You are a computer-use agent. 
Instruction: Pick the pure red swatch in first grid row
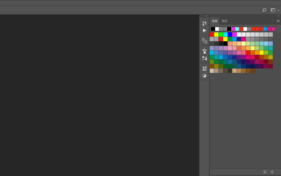(x=212, y=34)
